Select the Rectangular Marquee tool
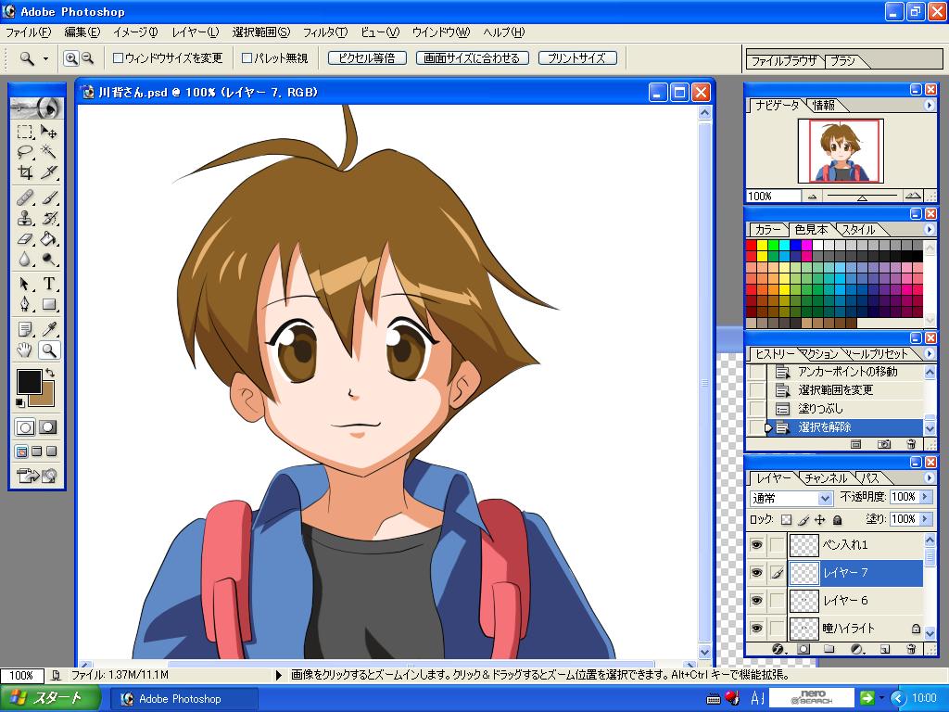949x712 pixels. pos(25,132)
